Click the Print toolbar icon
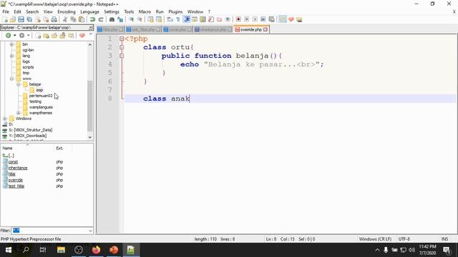 (54, 19)
